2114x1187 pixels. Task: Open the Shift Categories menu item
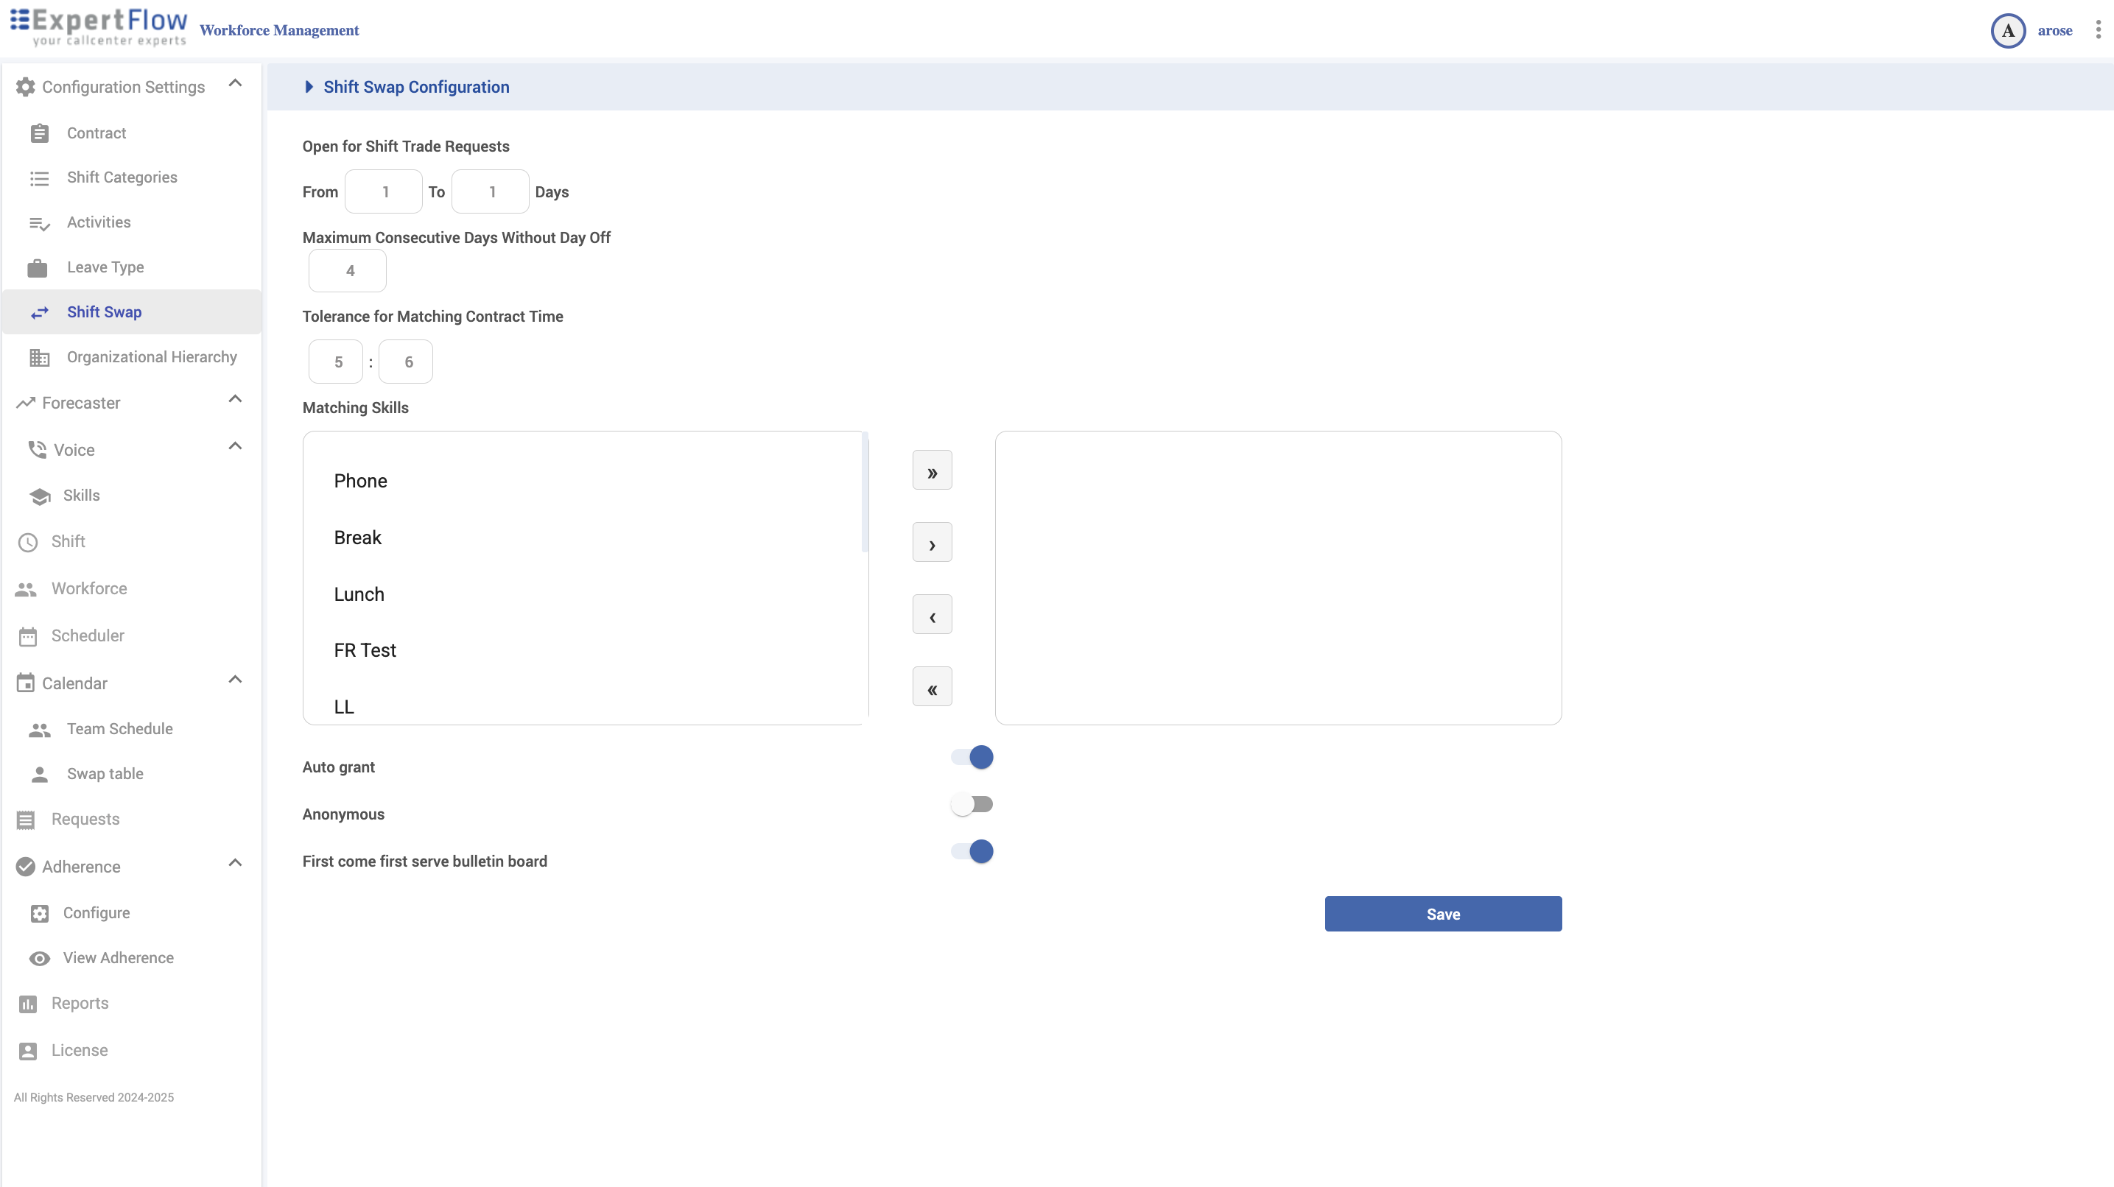122,177
